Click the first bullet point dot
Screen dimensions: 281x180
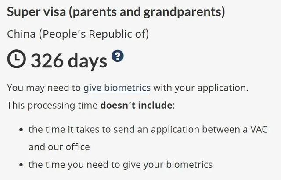coord(21,130)
